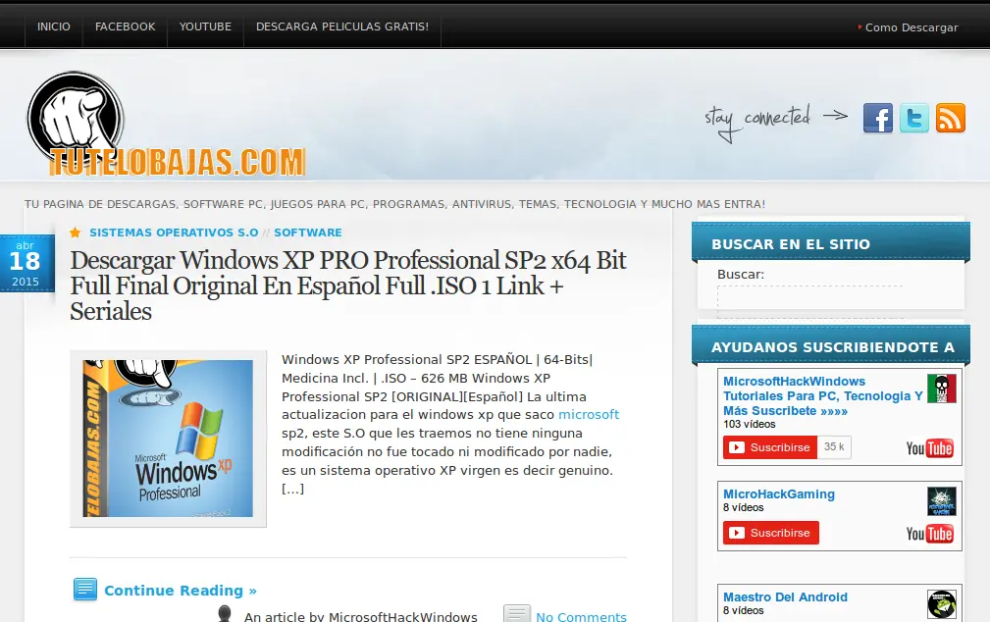Click the '103 vídeos' text

(750, 425)
